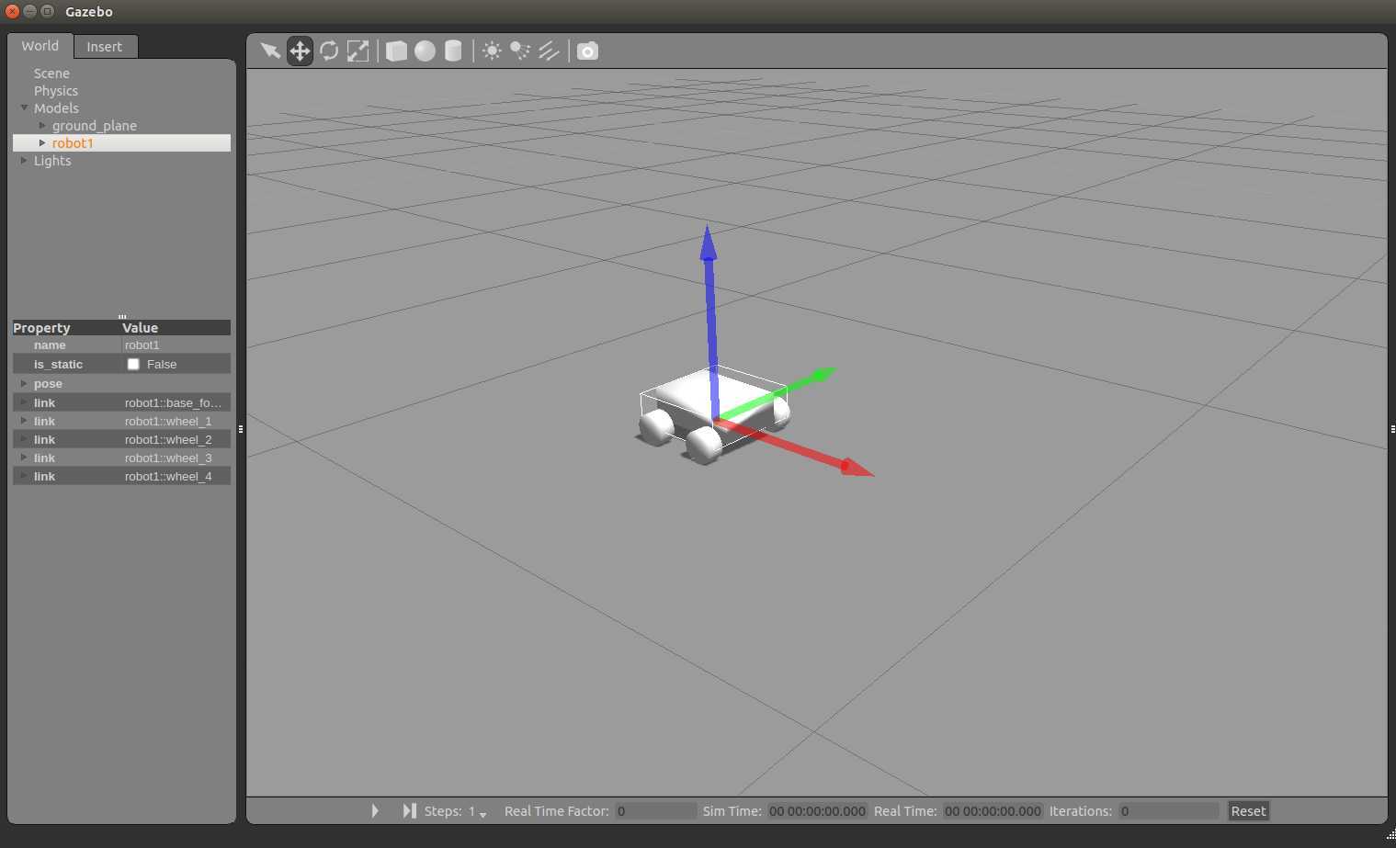The image size is (1396, 848).
Task: Step the simulation forward once
Action: 409,811
